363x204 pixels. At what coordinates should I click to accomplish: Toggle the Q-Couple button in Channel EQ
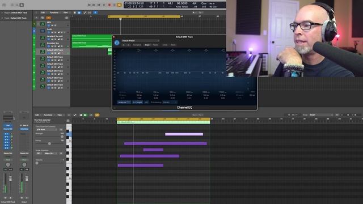click(x=137, y=102)
